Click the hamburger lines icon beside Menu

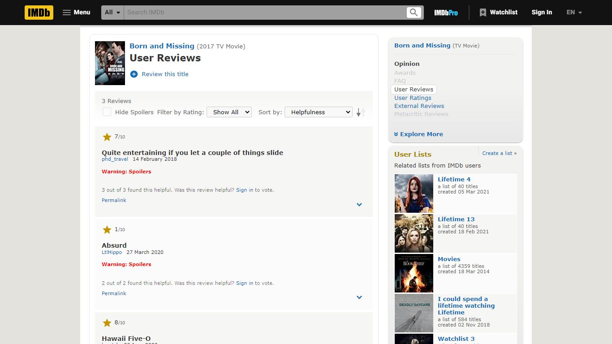(67, 13)
